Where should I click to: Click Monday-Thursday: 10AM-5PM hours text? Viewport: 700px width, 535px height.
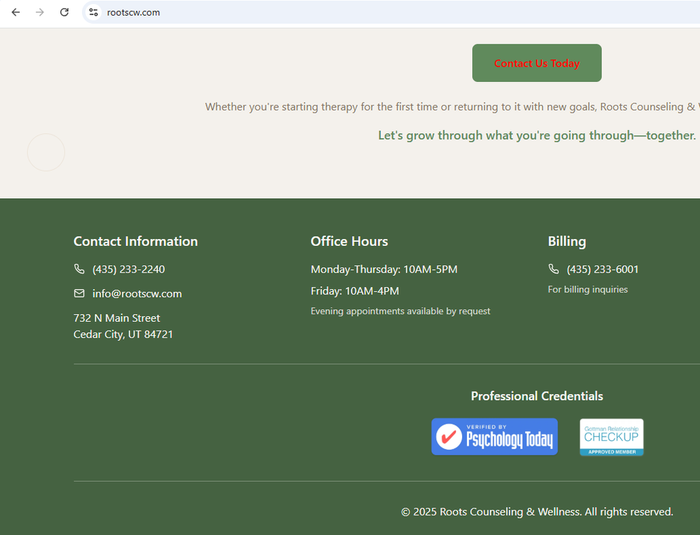[x=384, y=269]
